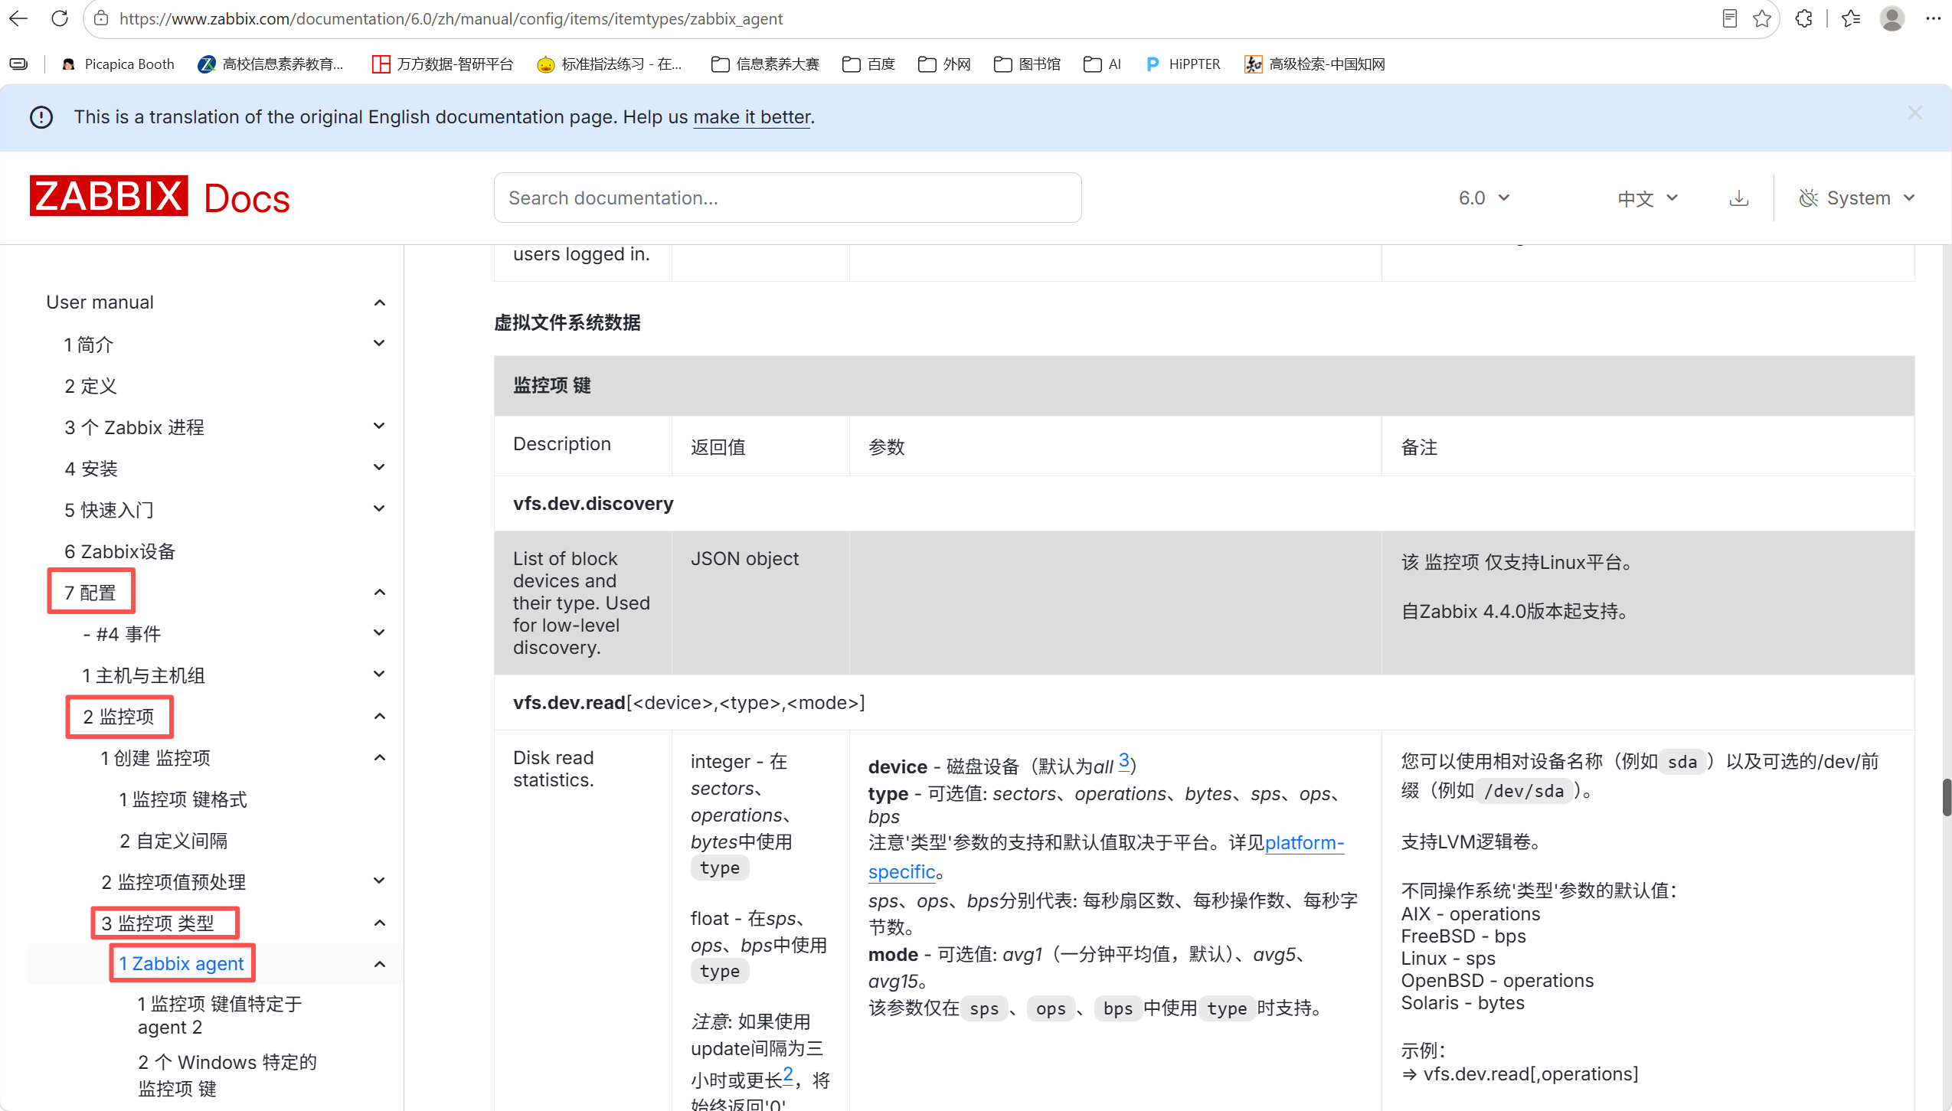Expand the 4 安装 chevron

[x=379, y=467]
